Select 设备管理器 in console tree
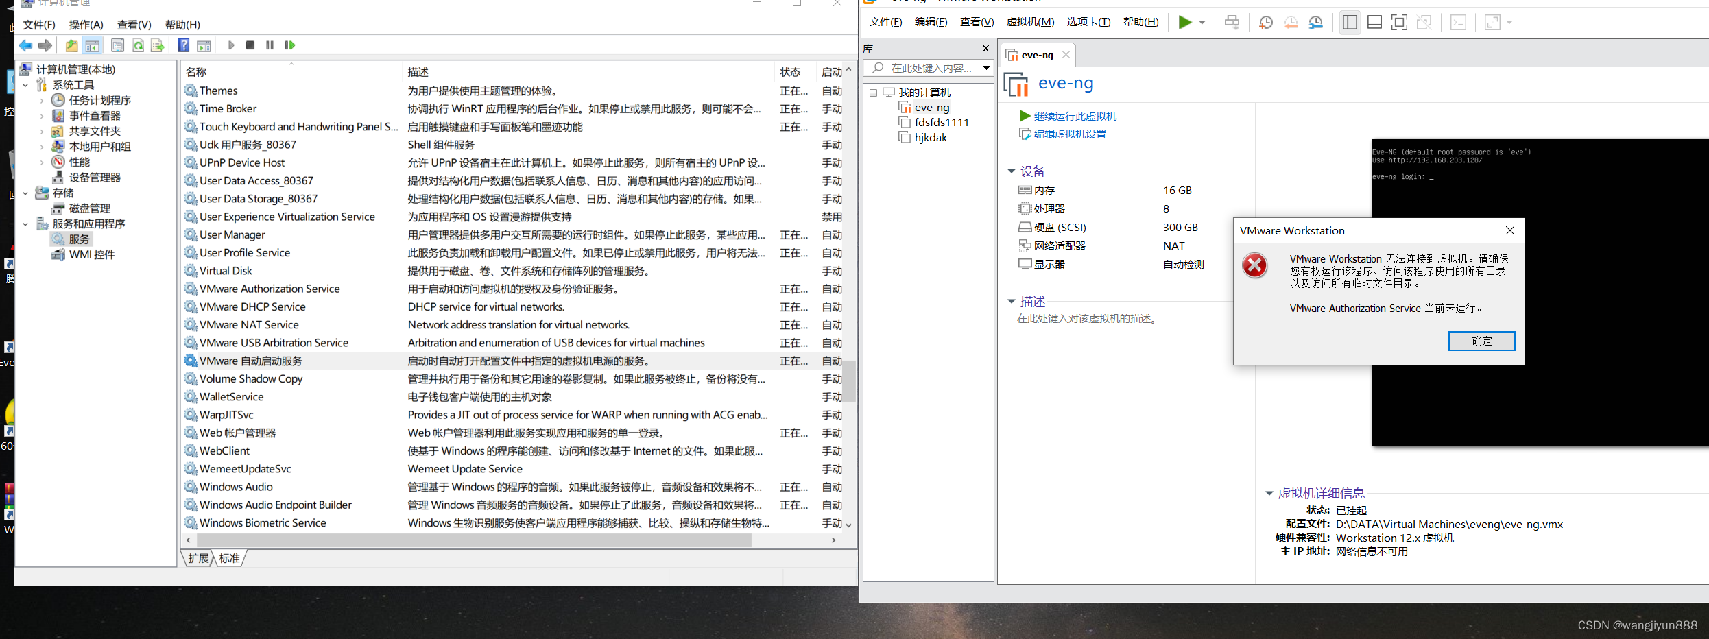The height and width of the screenshot is (639, 1709). pos(95,178)
